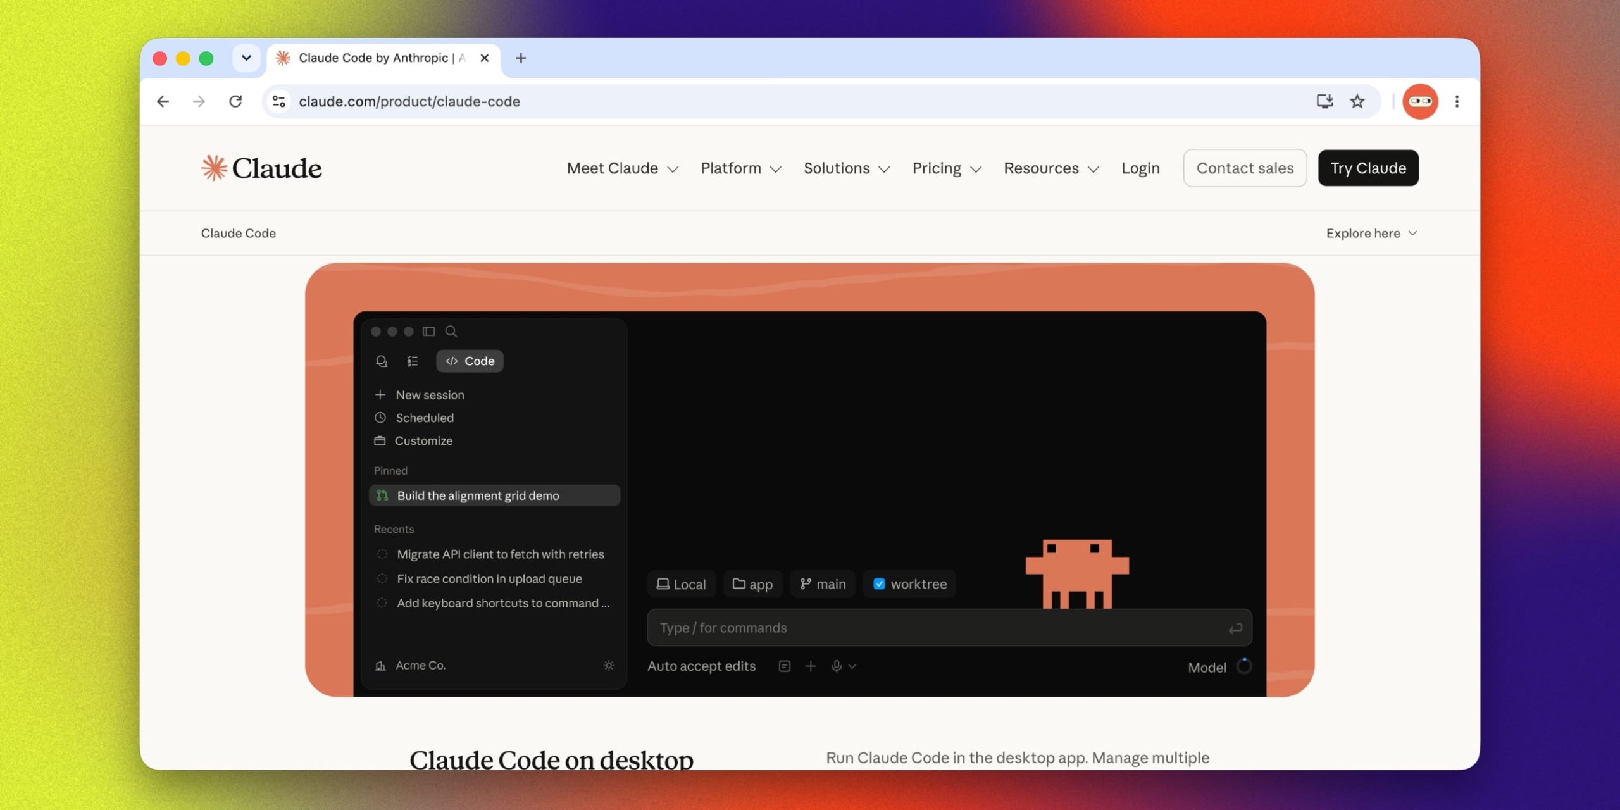Viewport: 1620px width, 810px height.
Task: Expand the Explore here dropdown
Action: (x=1371, y=234)
